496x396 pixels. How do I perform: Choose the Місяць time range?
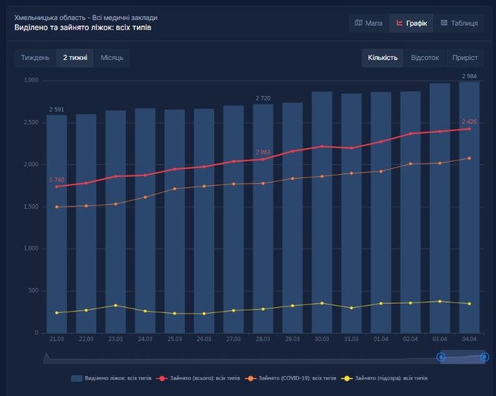(x=112, y=58)
